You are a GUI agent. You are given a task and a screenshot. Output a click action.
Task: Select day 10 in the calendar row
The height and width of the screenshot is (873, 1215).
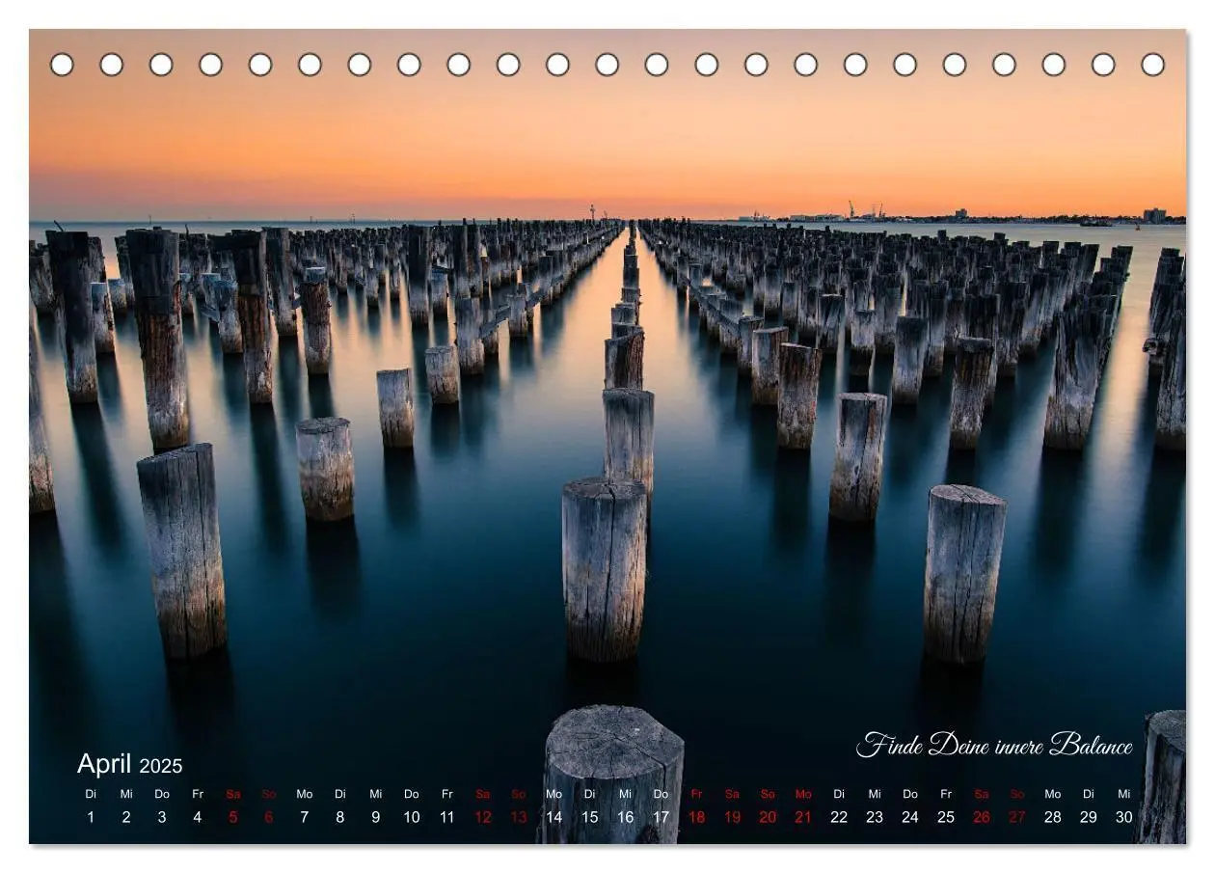(412, 817)
